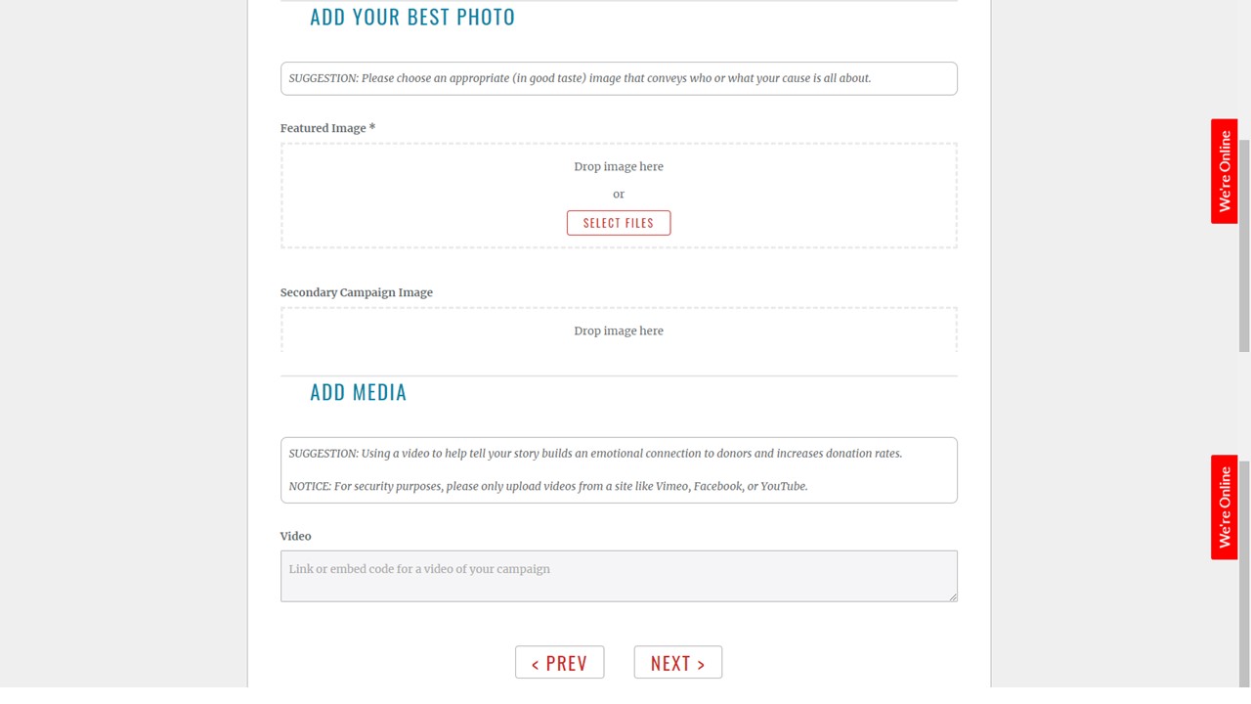The width and height of the screenshot is (1251, 704).
Task: Click the NOTICE security text about videos
Action: point(548,486)
